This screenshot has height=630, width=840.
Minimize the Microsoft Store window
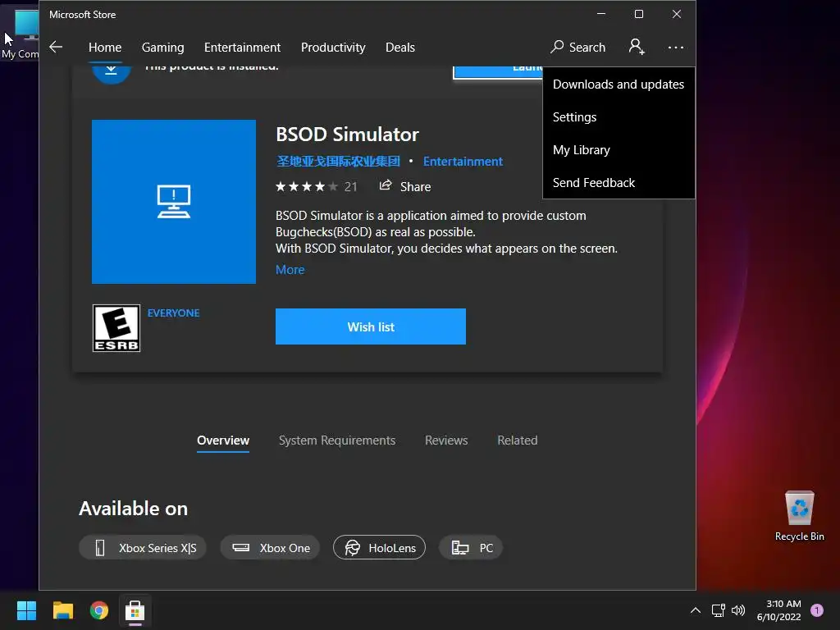(x=601, y=14)
